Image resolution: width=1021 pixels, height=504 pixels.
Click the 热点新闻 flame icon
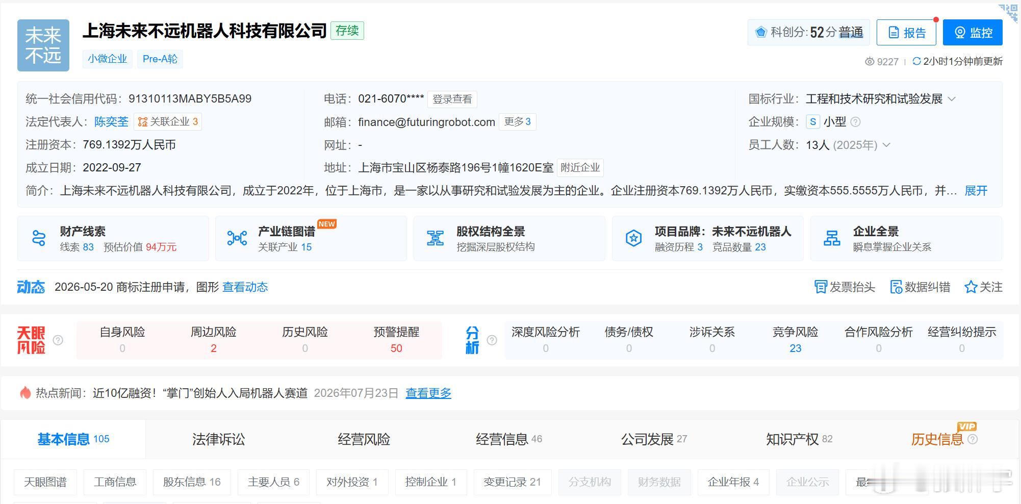click(25, 393)
